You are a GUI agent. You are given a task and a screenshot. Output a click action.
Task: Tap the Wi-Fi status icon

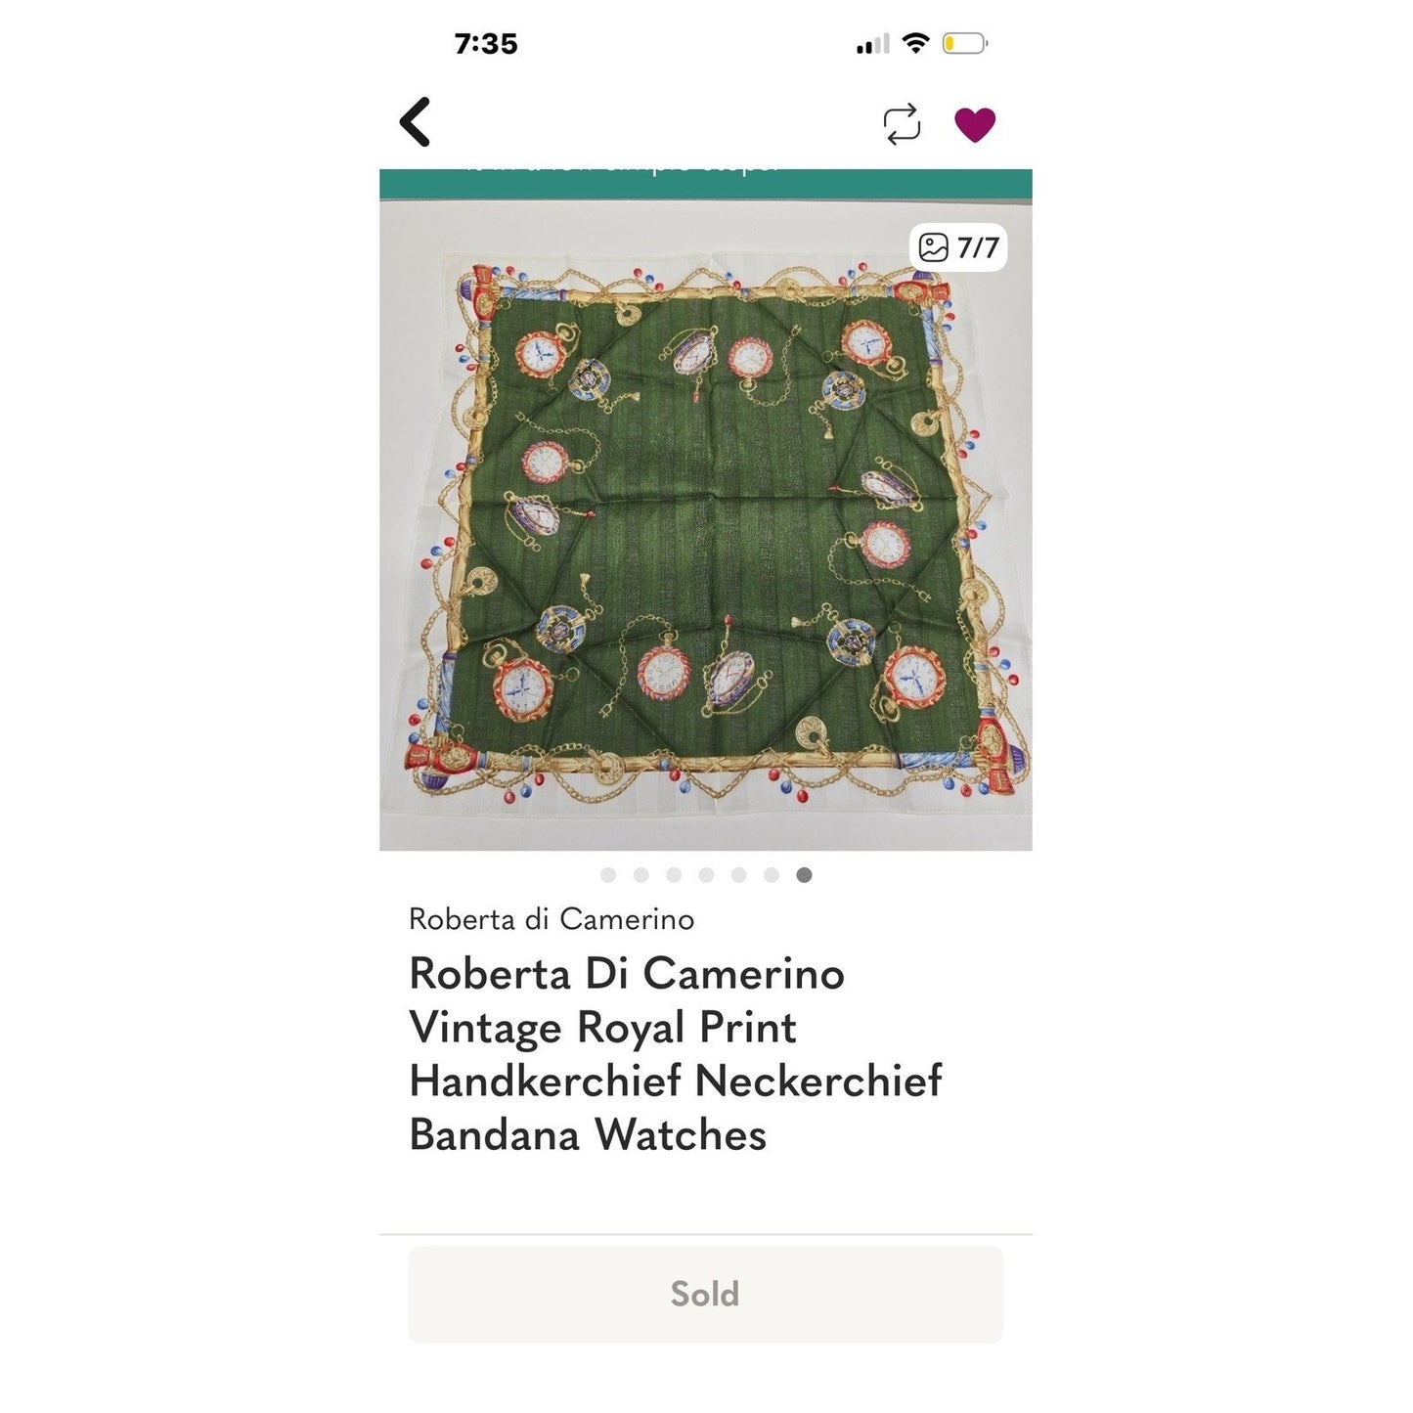click(915, 43)
